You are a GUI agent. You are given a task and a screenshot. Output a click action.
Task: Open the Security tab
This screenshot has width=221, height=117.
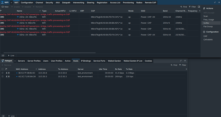click(x=49, y=3)
